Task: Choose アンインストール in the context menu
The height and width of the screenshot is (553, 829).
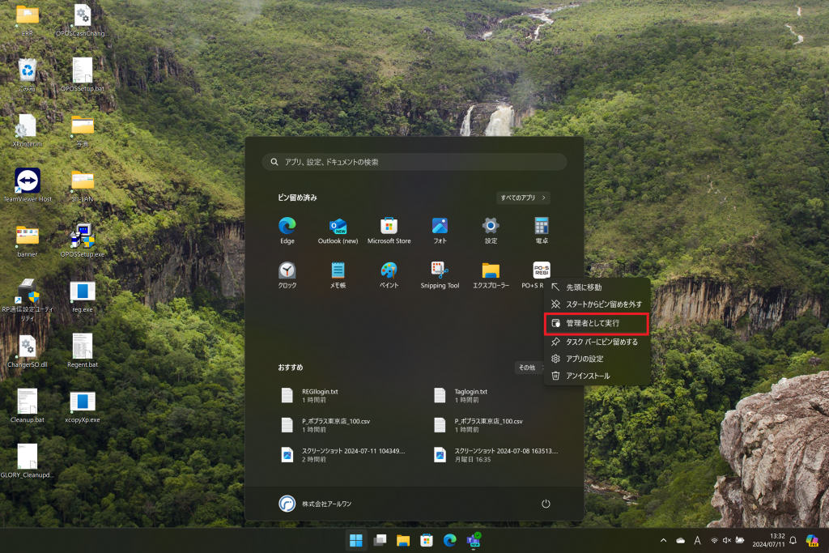Action: coord(587,376)
